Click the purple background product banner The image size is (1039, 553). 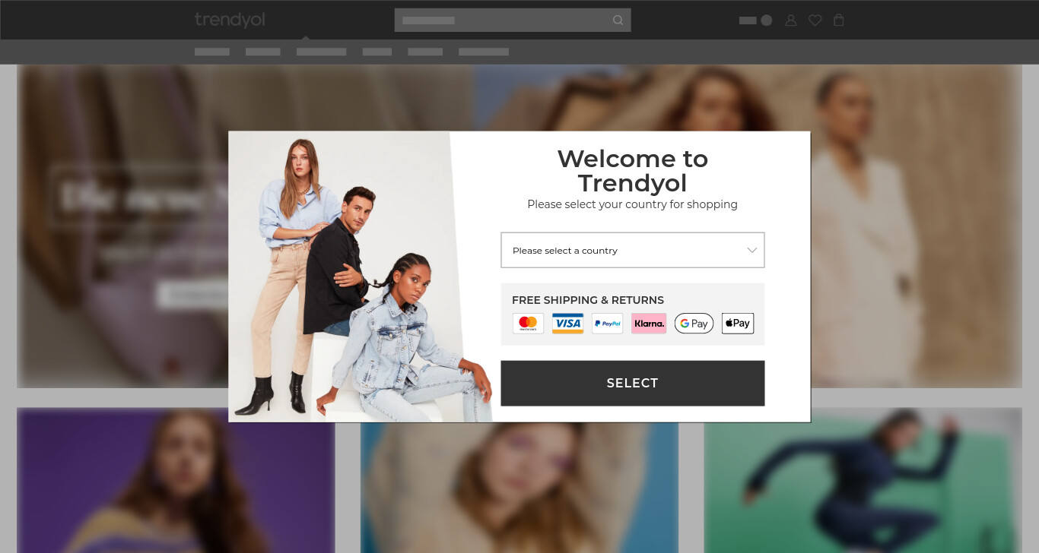point(176,480)
